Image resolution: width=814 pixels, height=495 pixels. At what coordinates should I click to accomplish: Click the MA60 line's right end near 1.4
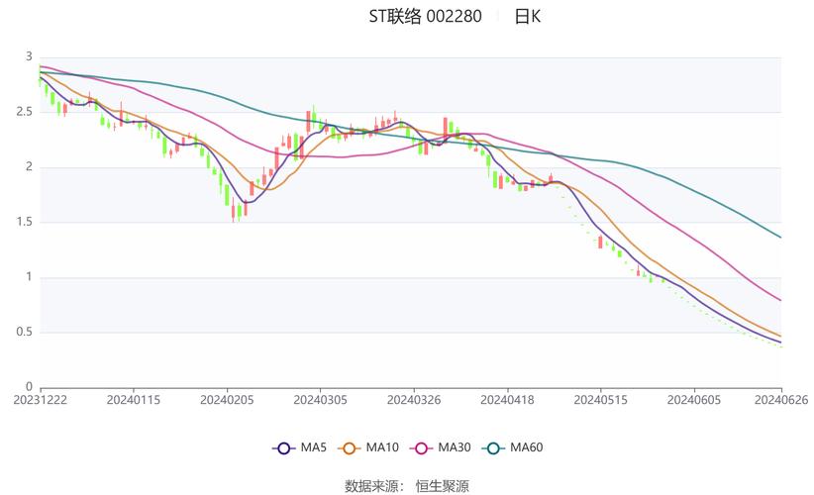(x=779, y=237)
